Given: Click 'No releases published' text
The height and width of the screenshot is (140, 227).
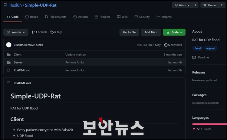Looking at the screenshot, I should click(x=205, y=80).
